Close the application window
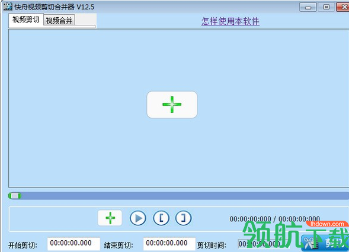 click(342, 7)
